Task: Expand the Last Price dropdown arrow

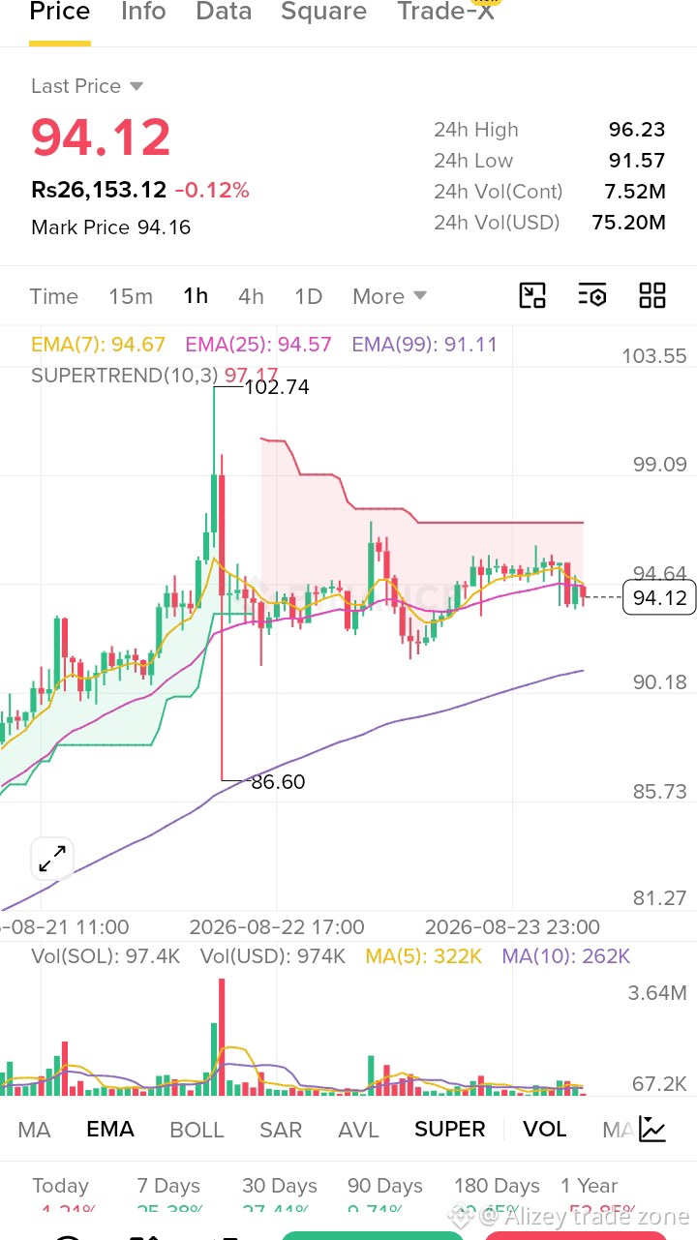Action: [136, 86]
